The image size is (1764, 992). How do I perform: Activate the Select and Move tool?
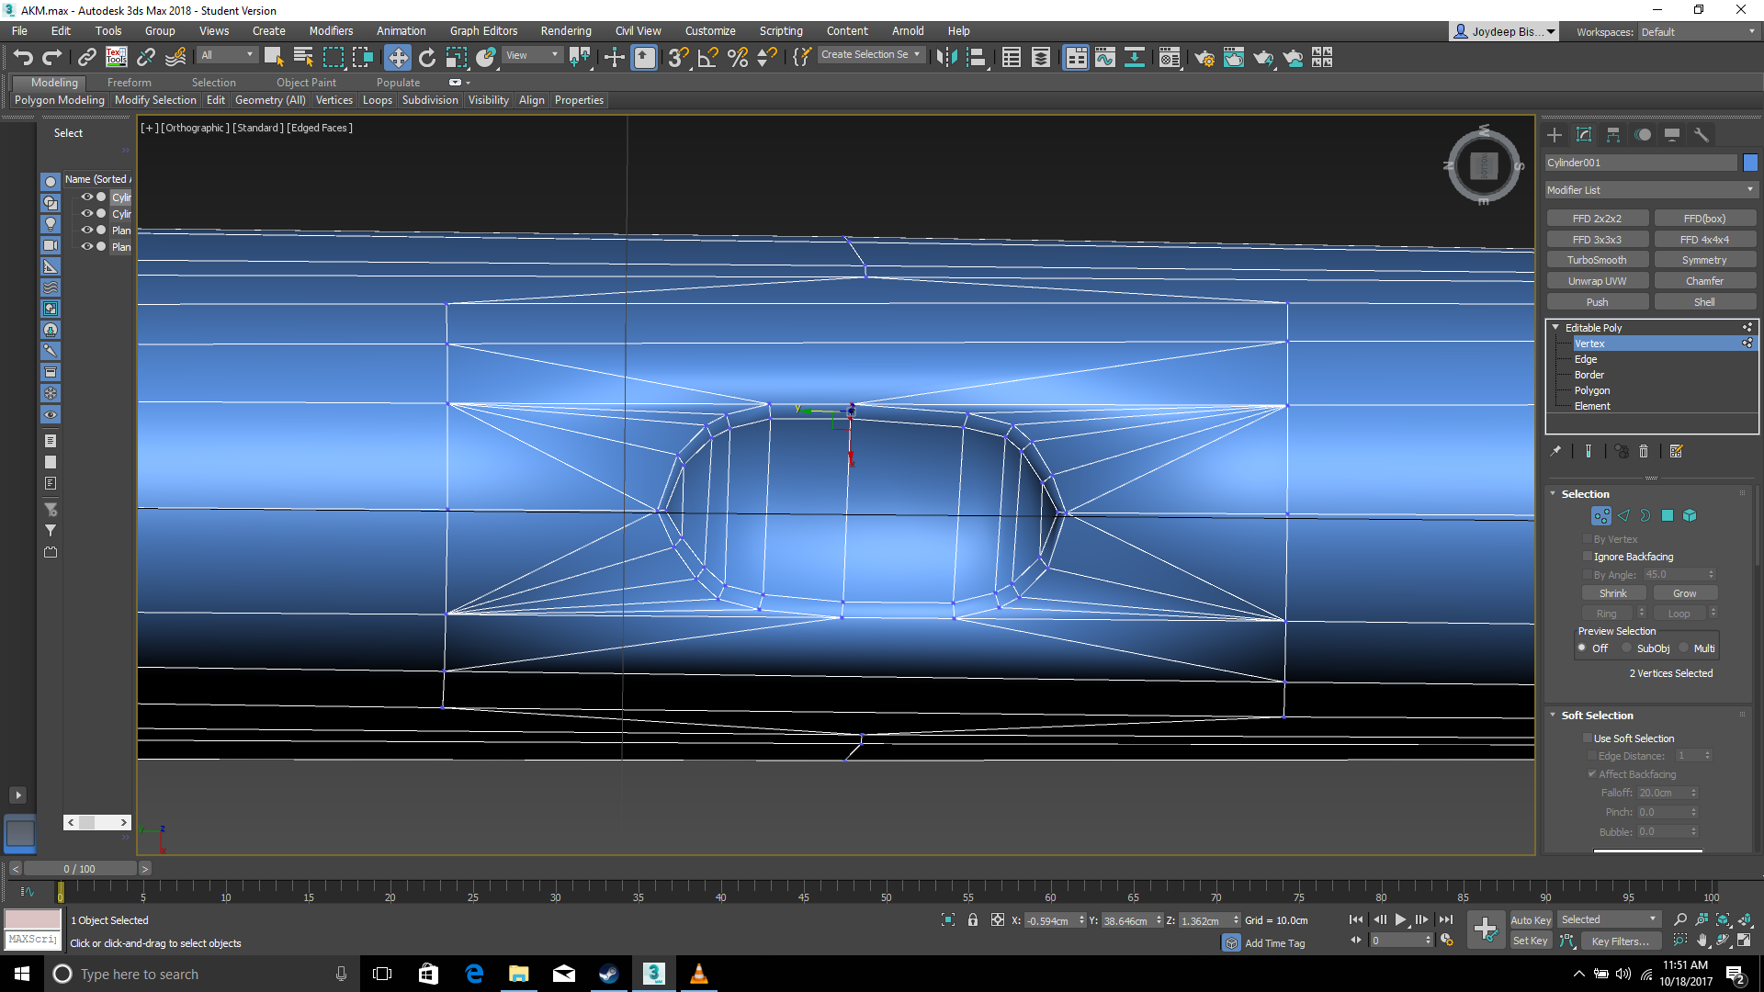(x=398, y=57)
